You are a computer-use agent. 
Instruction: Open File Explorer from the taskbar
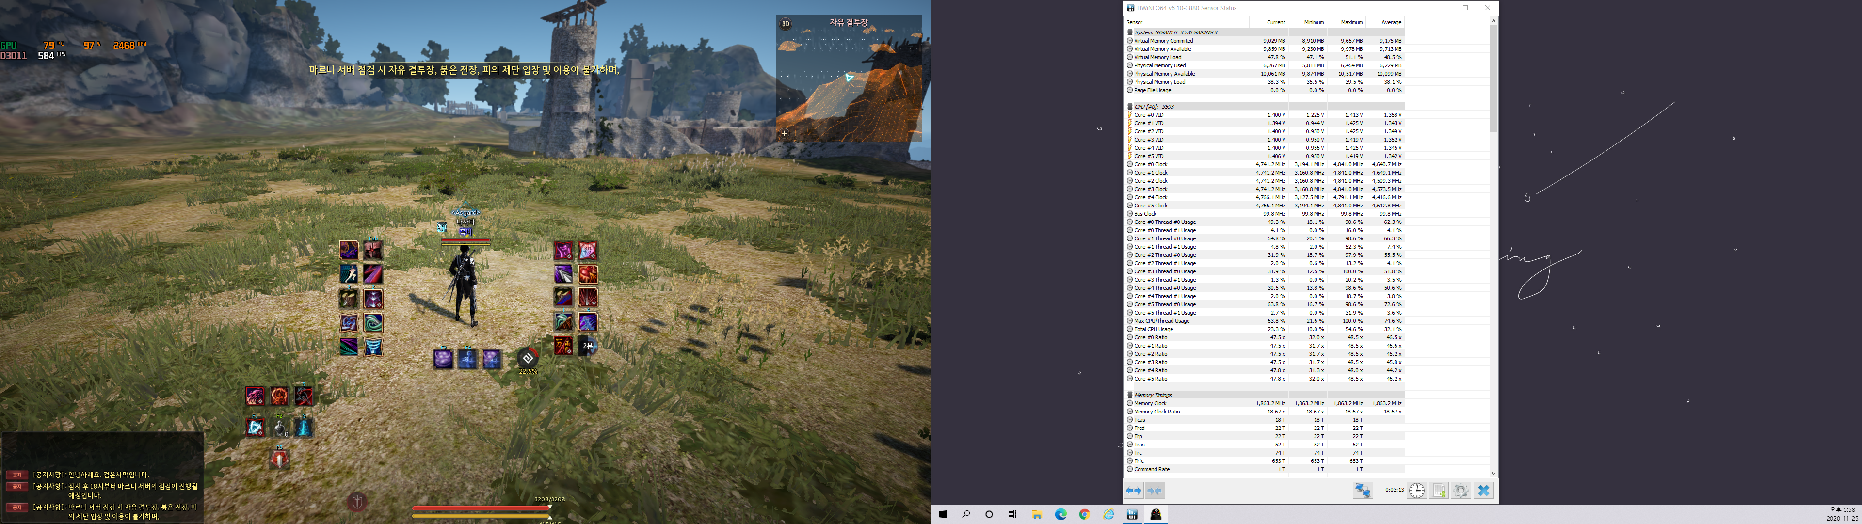coord(1037,515)
